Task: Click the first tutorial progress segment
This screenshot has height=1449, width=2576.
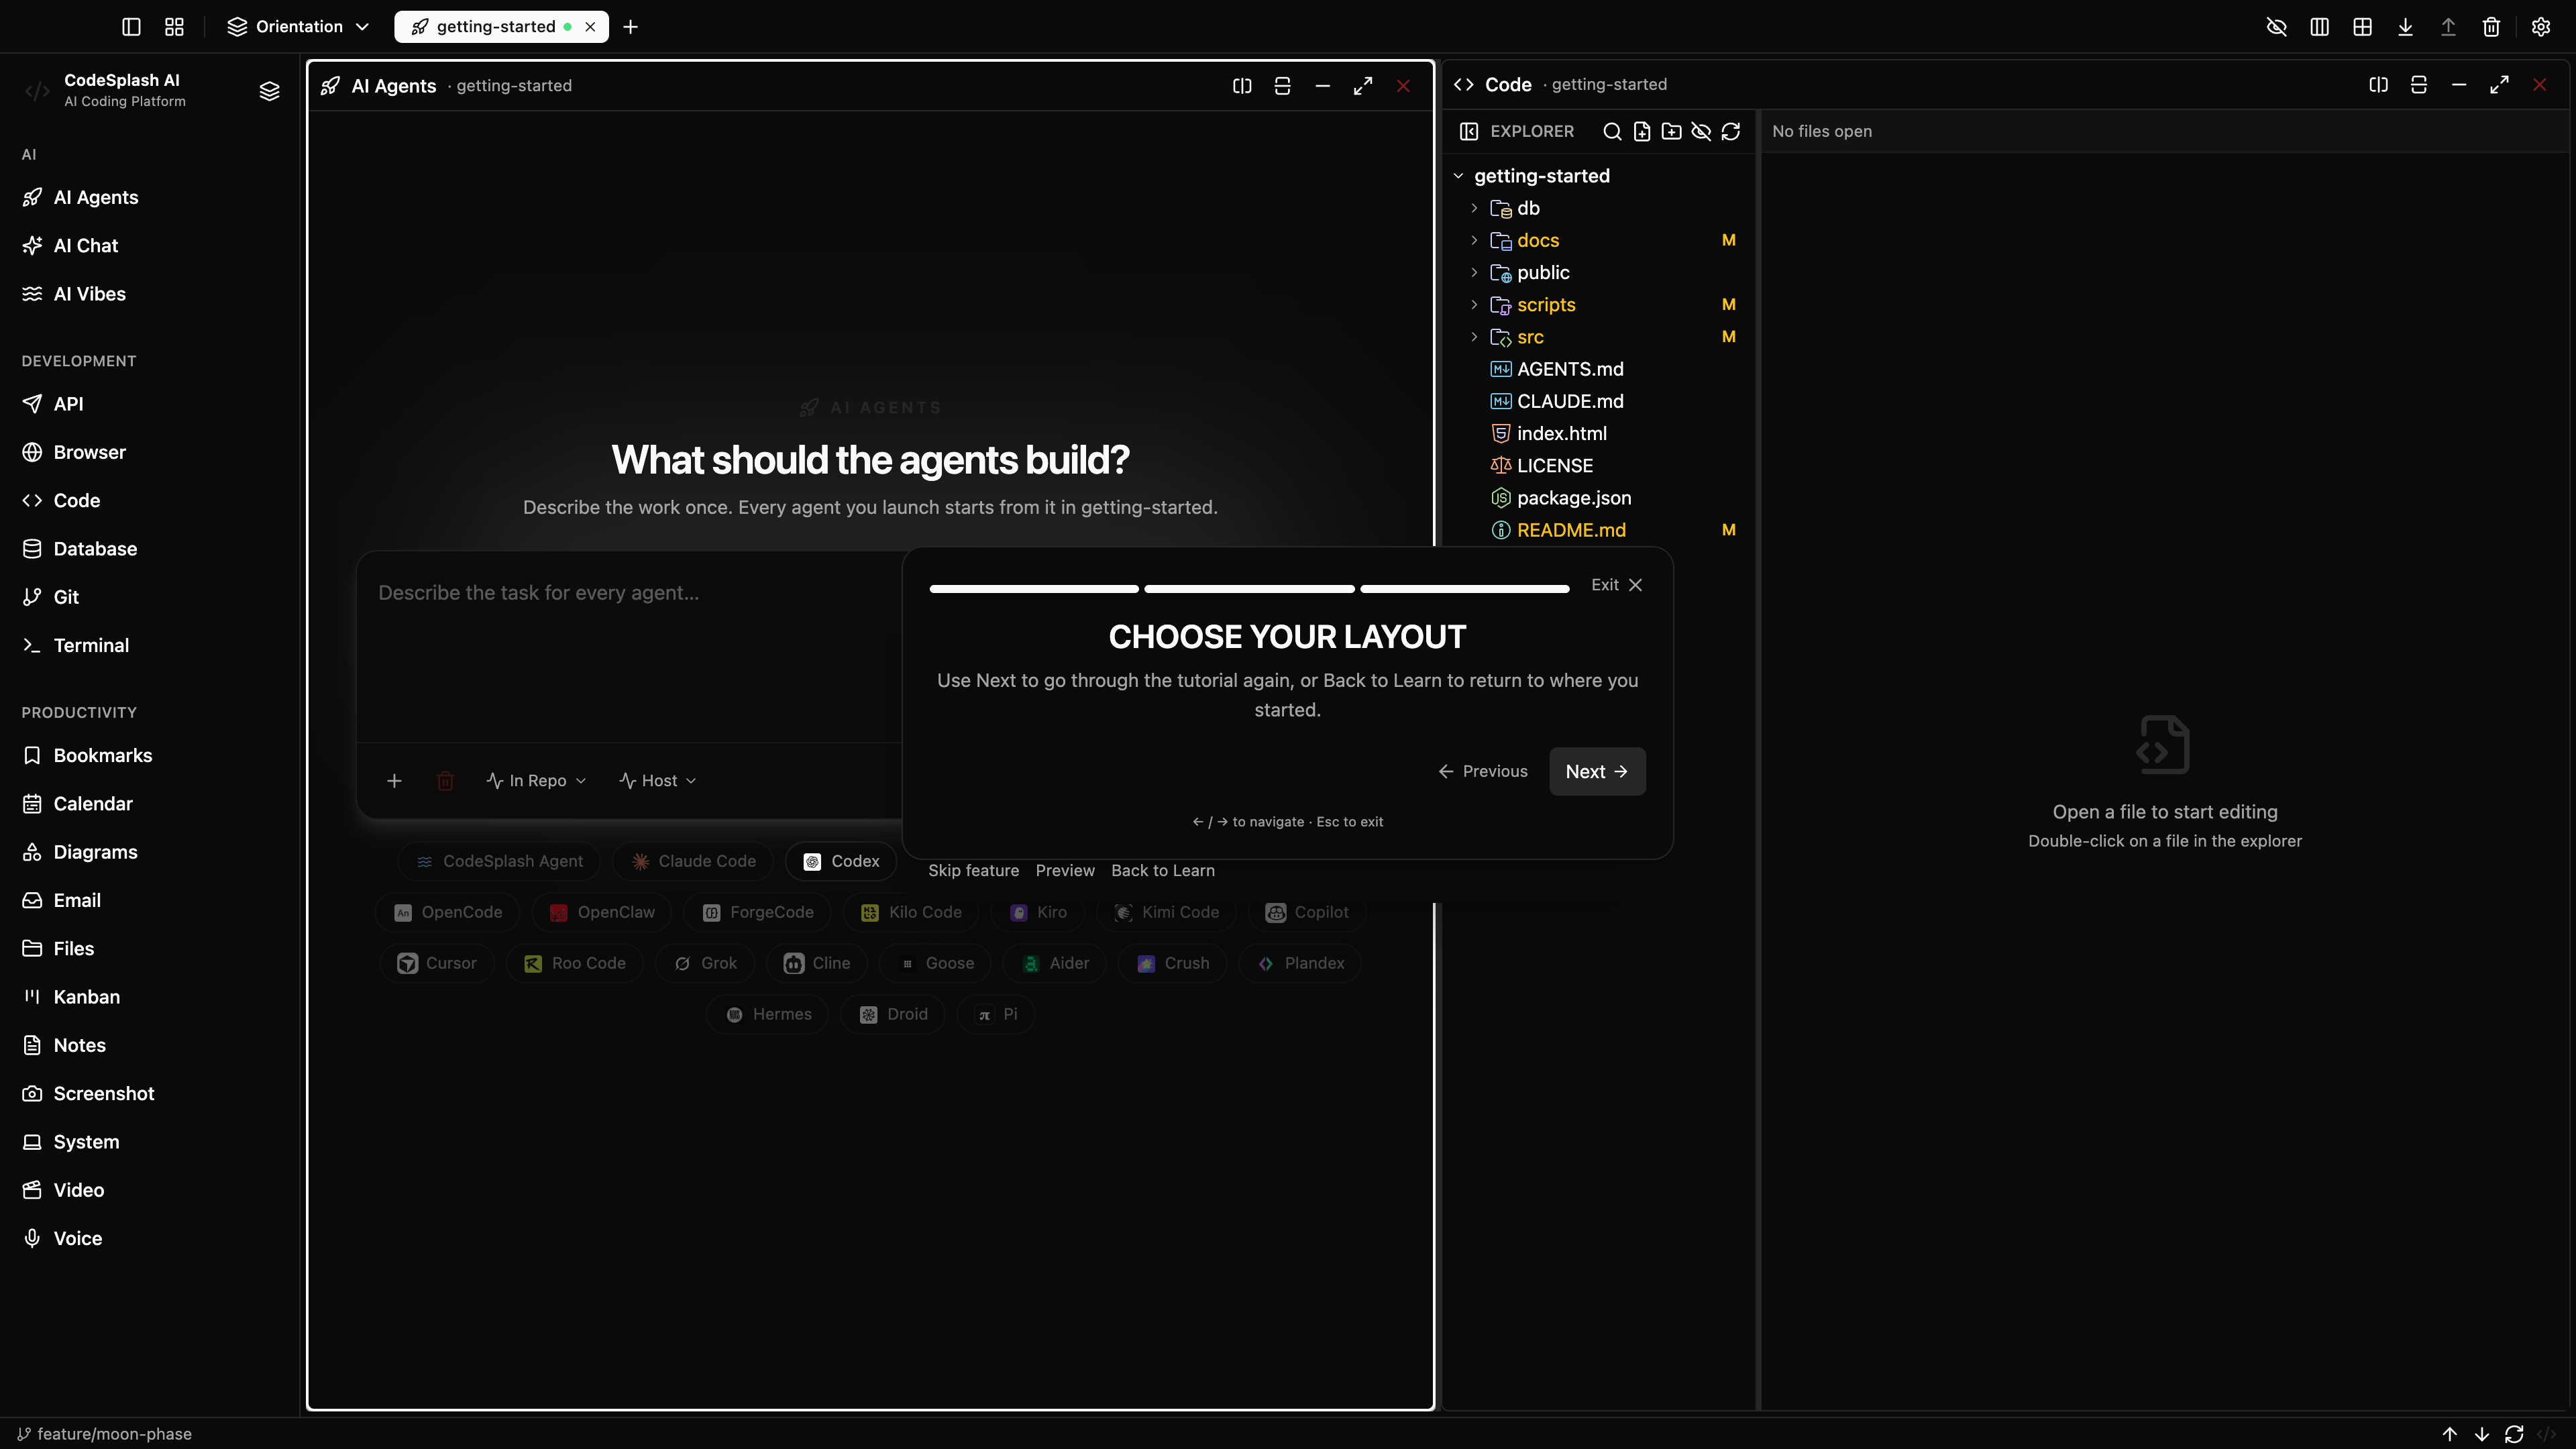Action: pos(1034,589)
